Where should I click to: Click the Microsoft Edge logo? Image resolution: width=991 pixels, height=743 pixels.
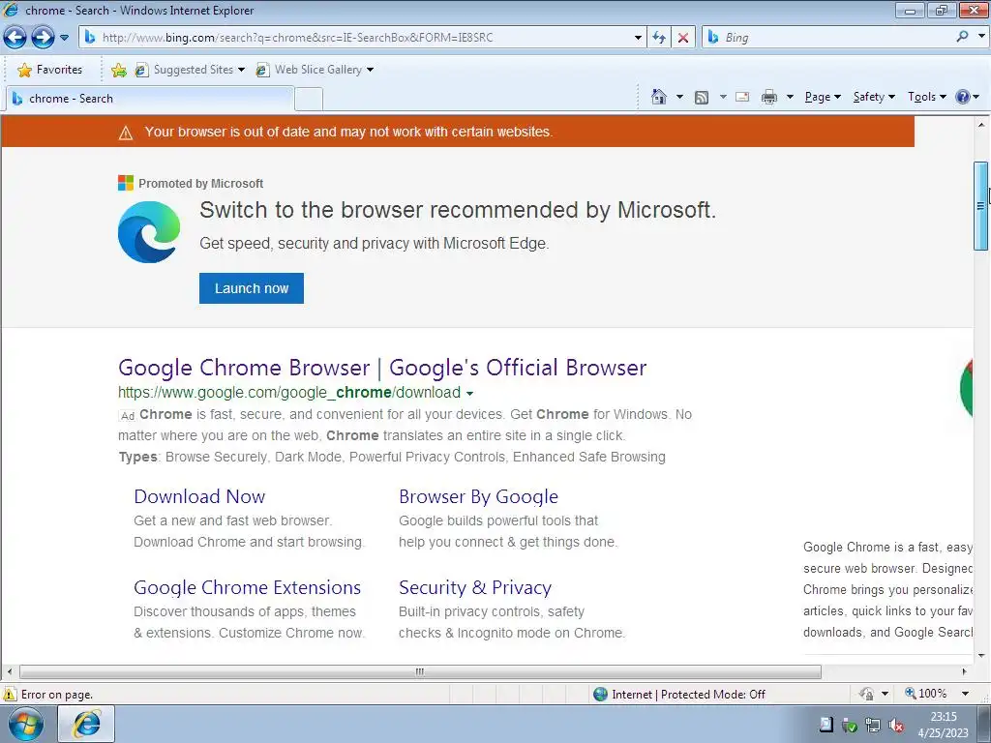click(149, 232)
